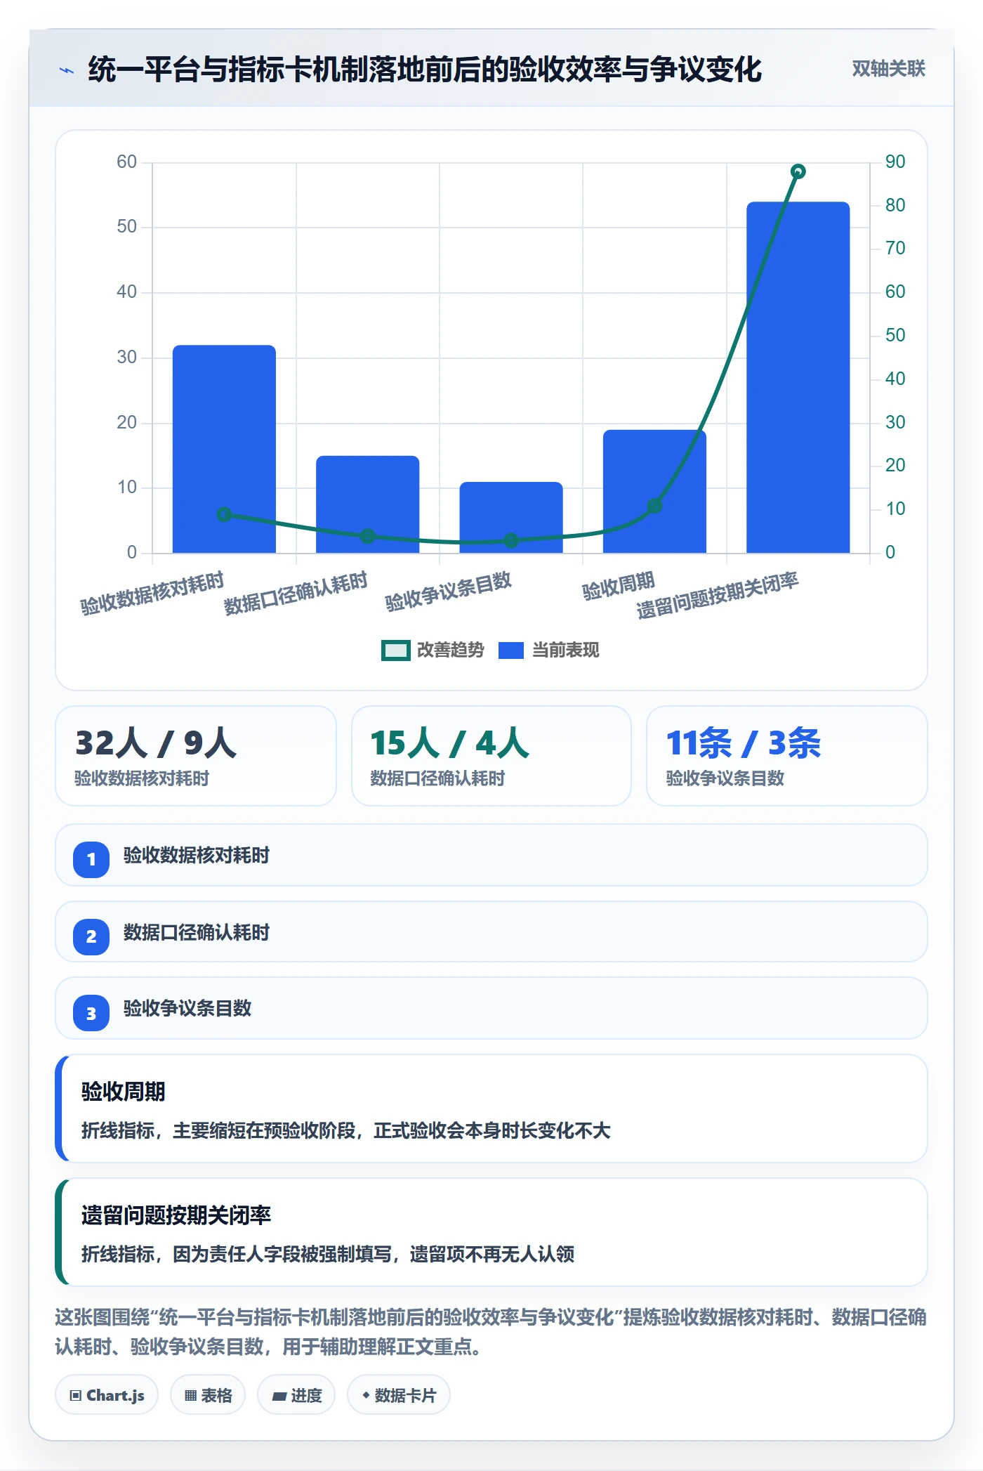Viewport: 983px width, 1471px height.
Task: Click the 进度 tag
Action: click(296, 1395)
